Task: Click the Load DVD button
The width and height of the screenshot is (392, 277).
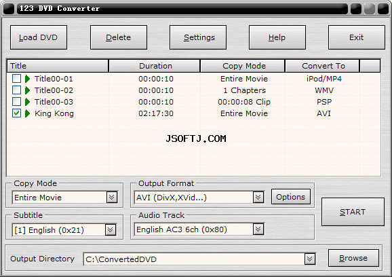Action: [39, 37]
